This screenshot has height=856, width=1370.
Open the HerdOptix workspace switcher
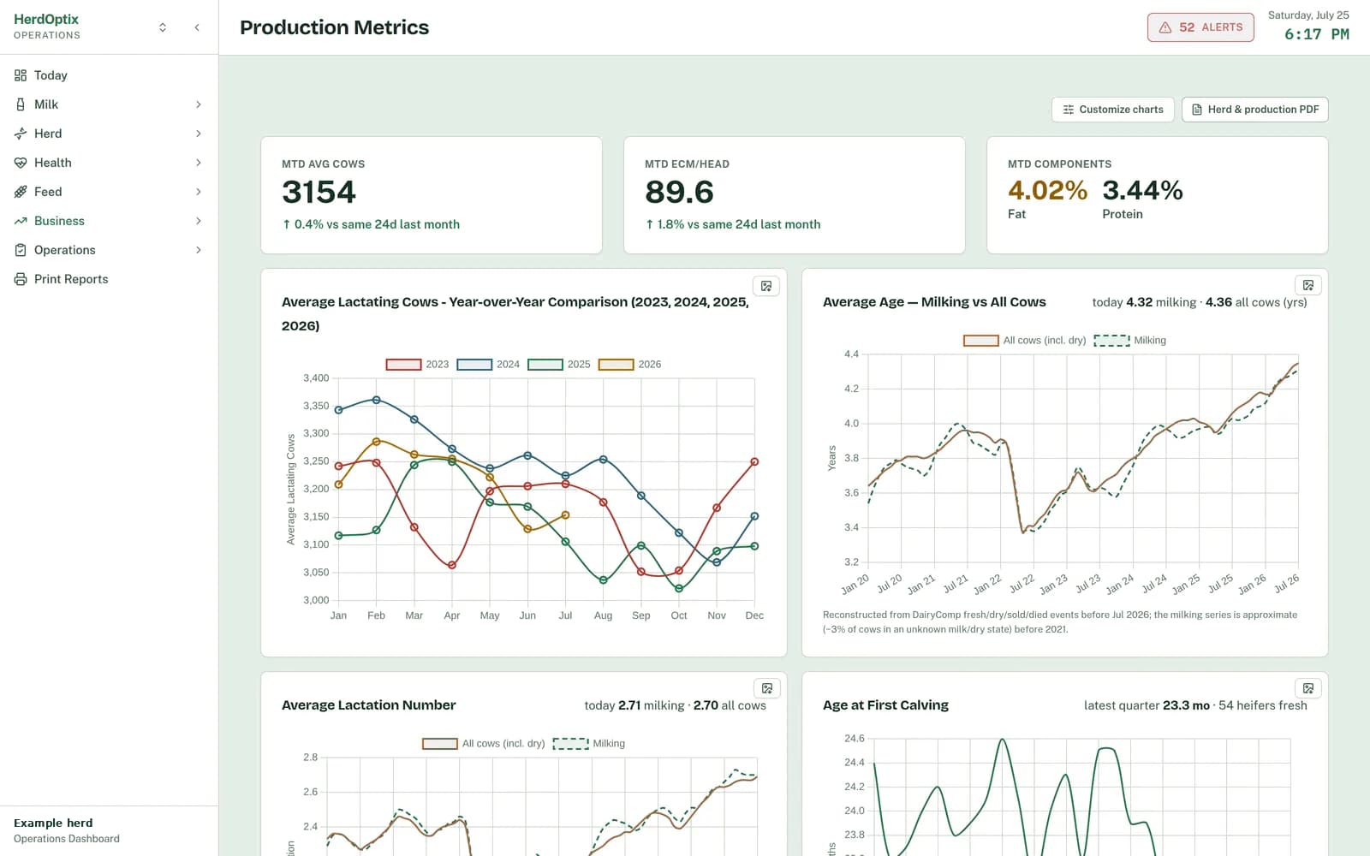(x=163, y=27)
